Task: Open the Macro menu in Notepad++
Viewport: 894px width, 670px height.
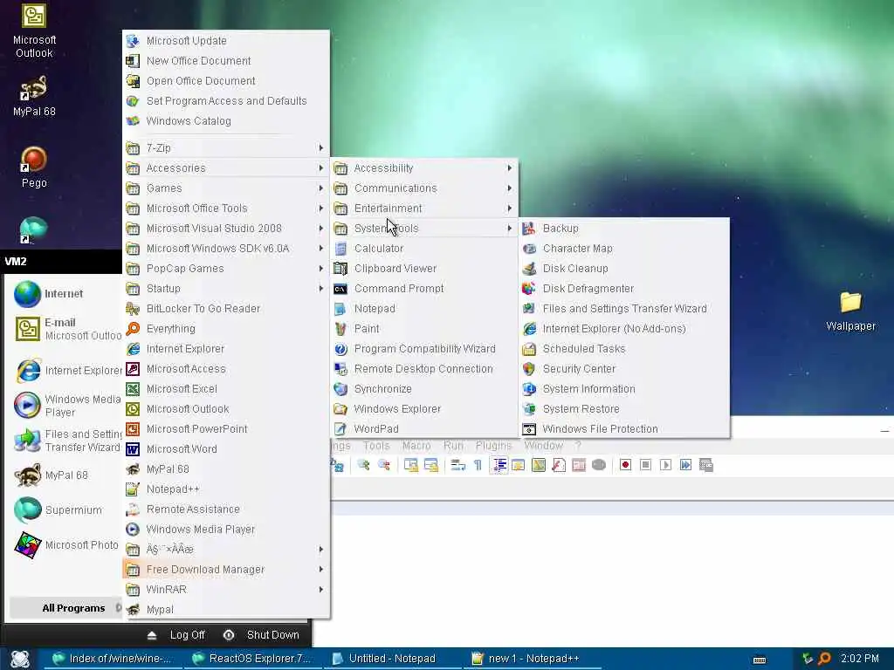Action: 416,446
